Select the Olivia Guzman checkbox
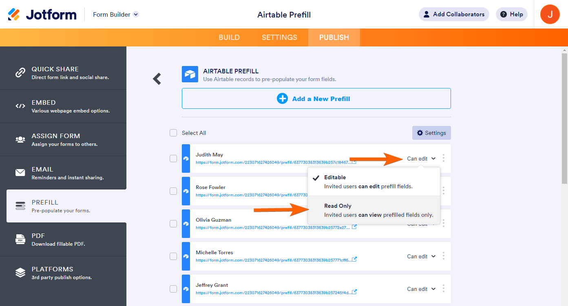 click(x=173, y=224)
